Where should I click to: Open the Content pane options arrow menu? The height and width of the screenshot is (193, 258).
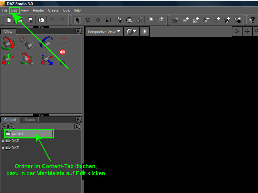click(x=78, y=119)
